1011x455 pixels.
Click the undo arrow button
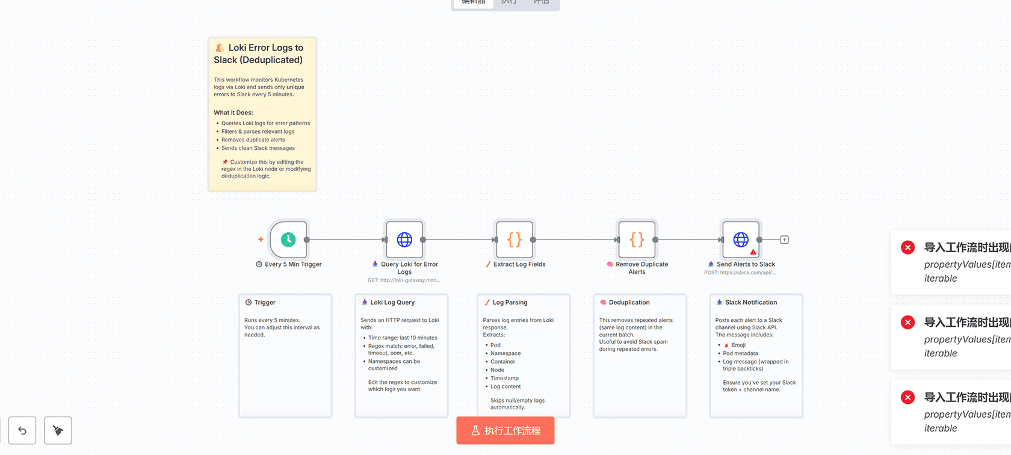tap(22, 430)
